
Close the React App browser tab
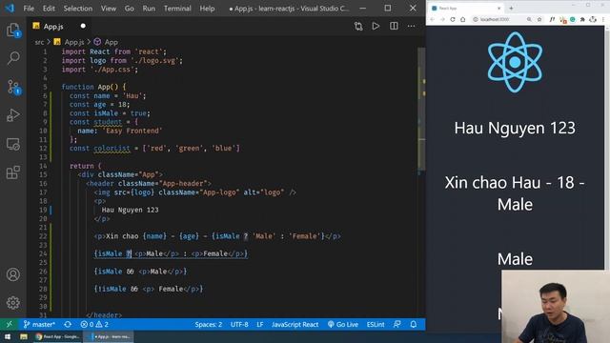pos(499,9)
